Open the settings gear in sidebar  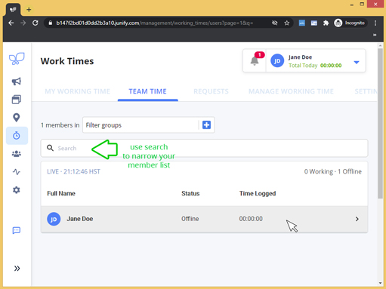coord(17,190)
